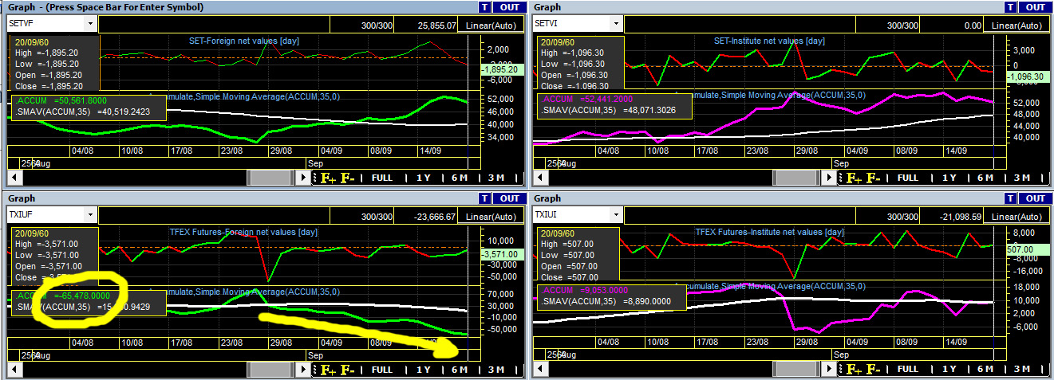Click the left scroll arrow under the SETVI chart

[x=541, y=178]
